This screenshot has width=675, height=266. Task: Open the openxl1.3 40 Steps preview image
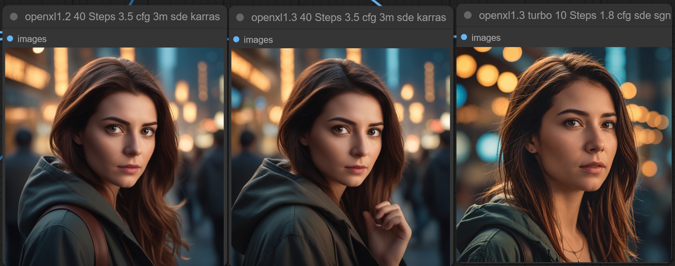340,157
